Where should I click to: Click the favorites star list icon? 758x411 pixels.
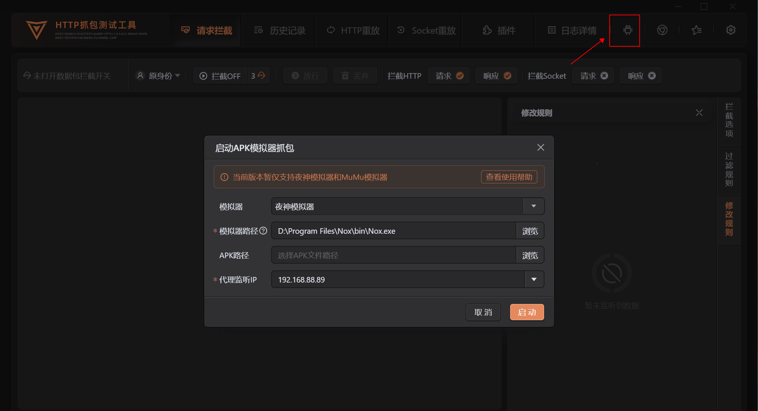pyautogui.click(x=696, y=30)
